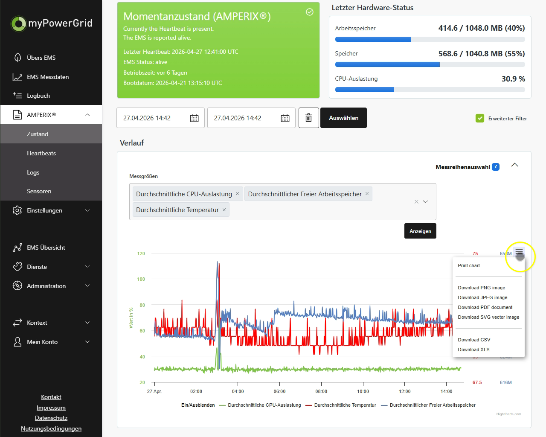
Task: Toggle Durchschnittliche Temperatur series in legend
Action: (x=341, y=405)
